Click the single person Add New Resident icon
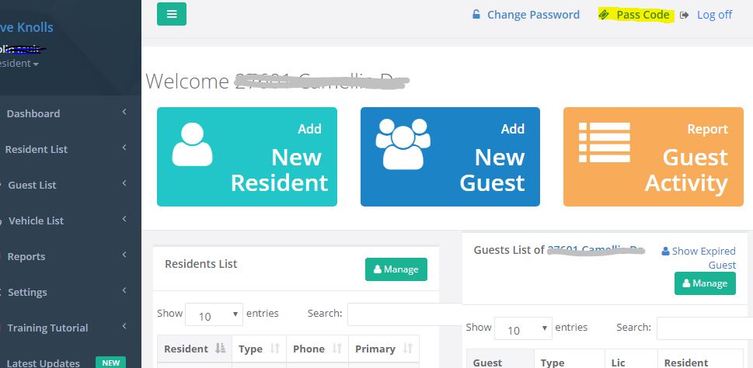Image resolution: width=753 pixels, height=368 pixels. tap(192, 145)
